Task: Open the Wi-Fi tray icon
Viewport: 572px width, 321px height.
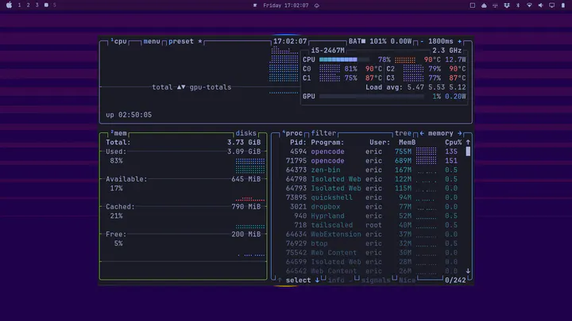Action: pyautogui.click(x=529, y=6)
